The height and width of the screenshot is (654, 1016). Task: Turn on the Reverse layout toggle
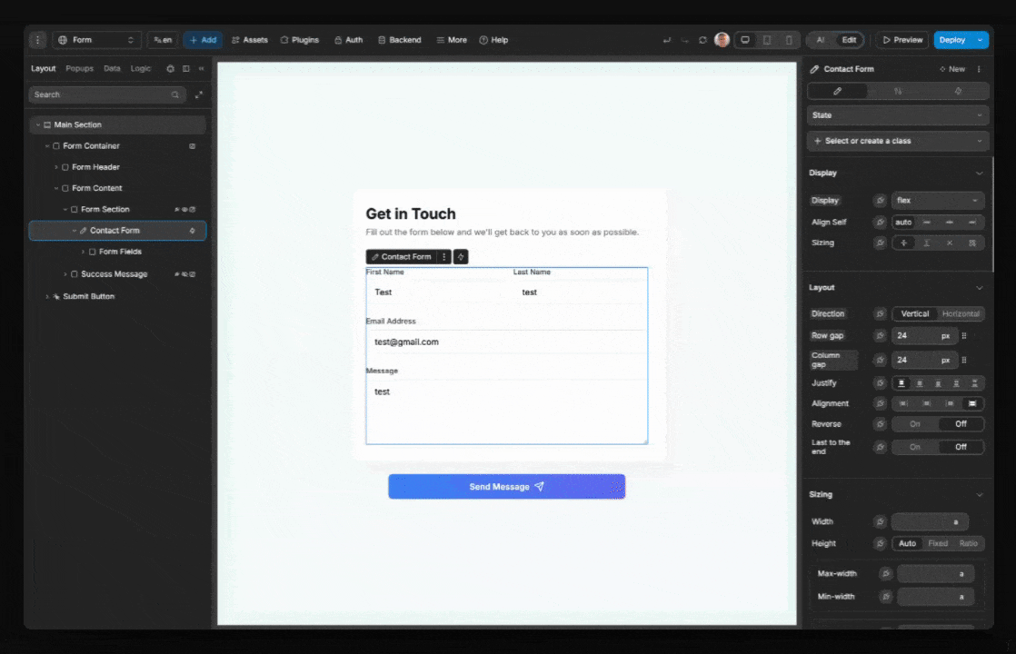coord(916,423)
